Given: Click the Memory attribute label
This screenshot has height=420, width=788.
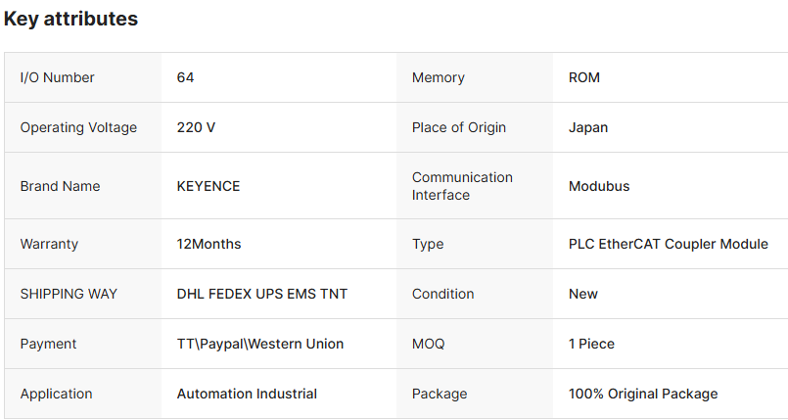Looking at the screenshot, I should tap(438, 77).
